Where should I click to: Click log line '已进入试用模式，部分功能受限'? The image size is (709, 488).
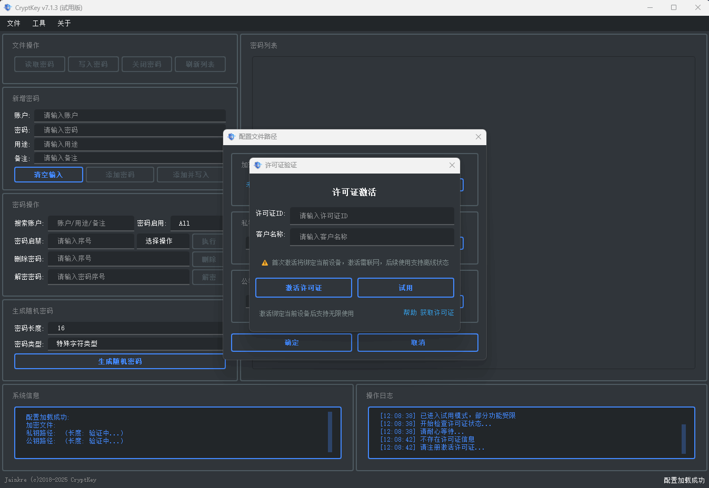point(467,416)
